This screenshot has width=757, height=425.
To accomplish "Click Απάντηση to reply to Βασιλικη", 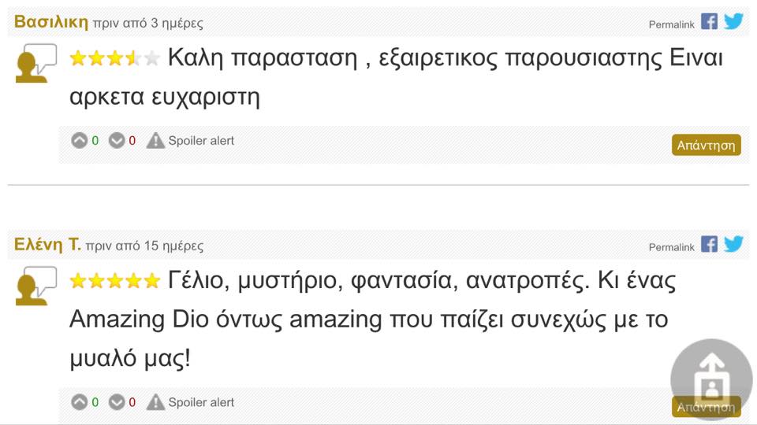I will (707, 145).
